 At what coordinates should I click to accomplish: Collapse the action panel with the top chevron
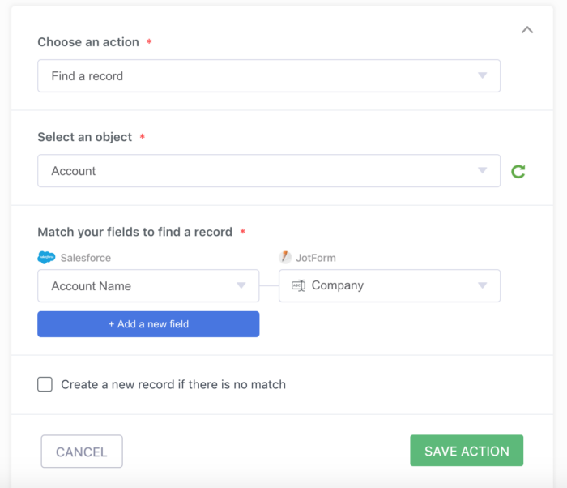pyautogui.click(x=527, y=30)
